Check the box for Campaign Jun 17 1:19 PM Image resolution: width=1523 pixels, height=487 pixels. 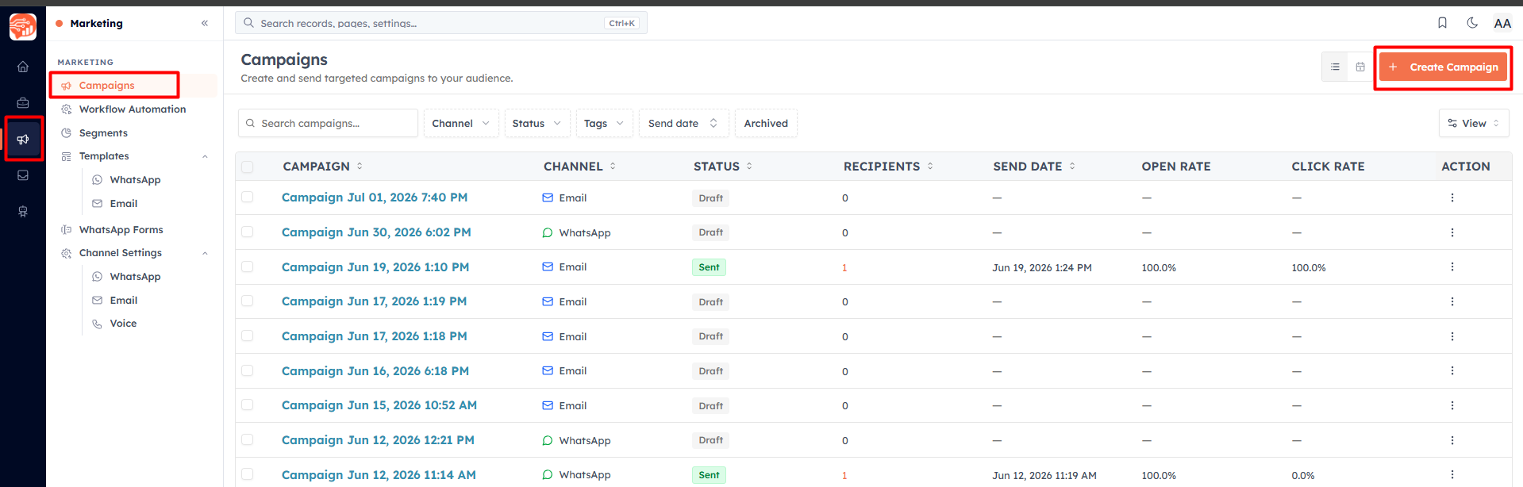(x=248, y=301)
